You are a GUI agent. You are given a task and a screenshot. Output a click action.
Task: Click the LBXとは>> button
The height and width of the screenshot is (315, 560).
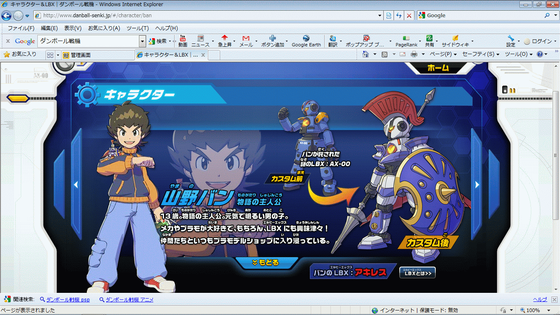coord(417,273)
